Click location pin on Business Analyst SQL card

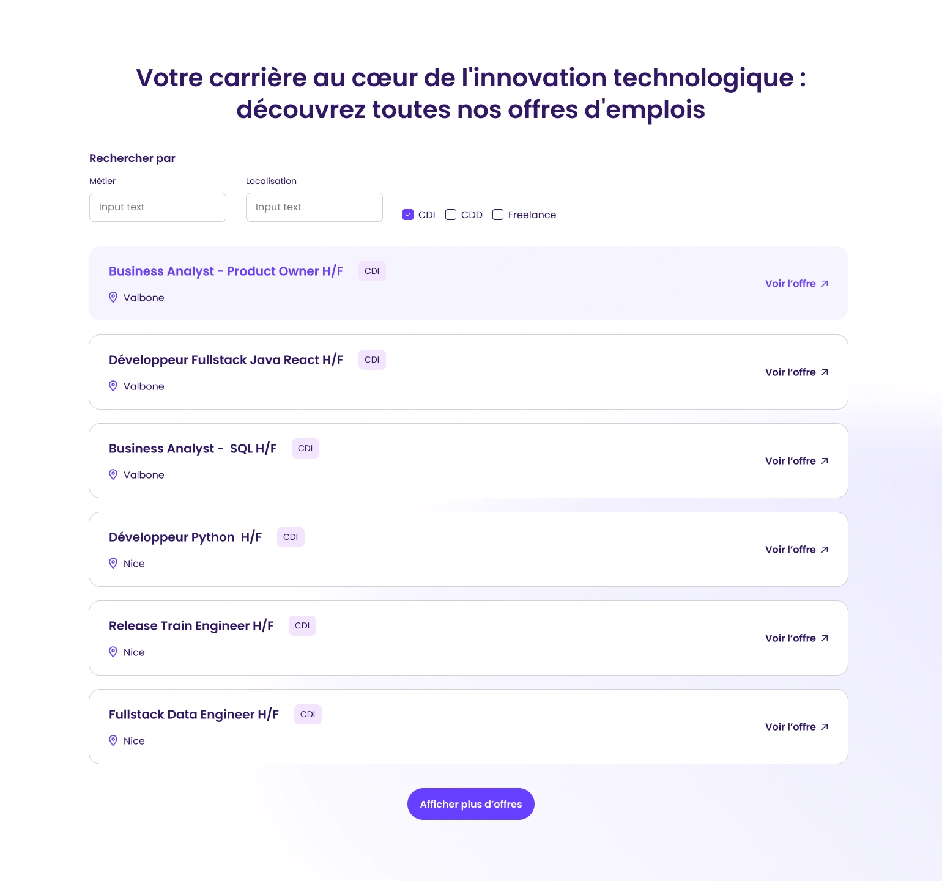click(x=113, y=474)
